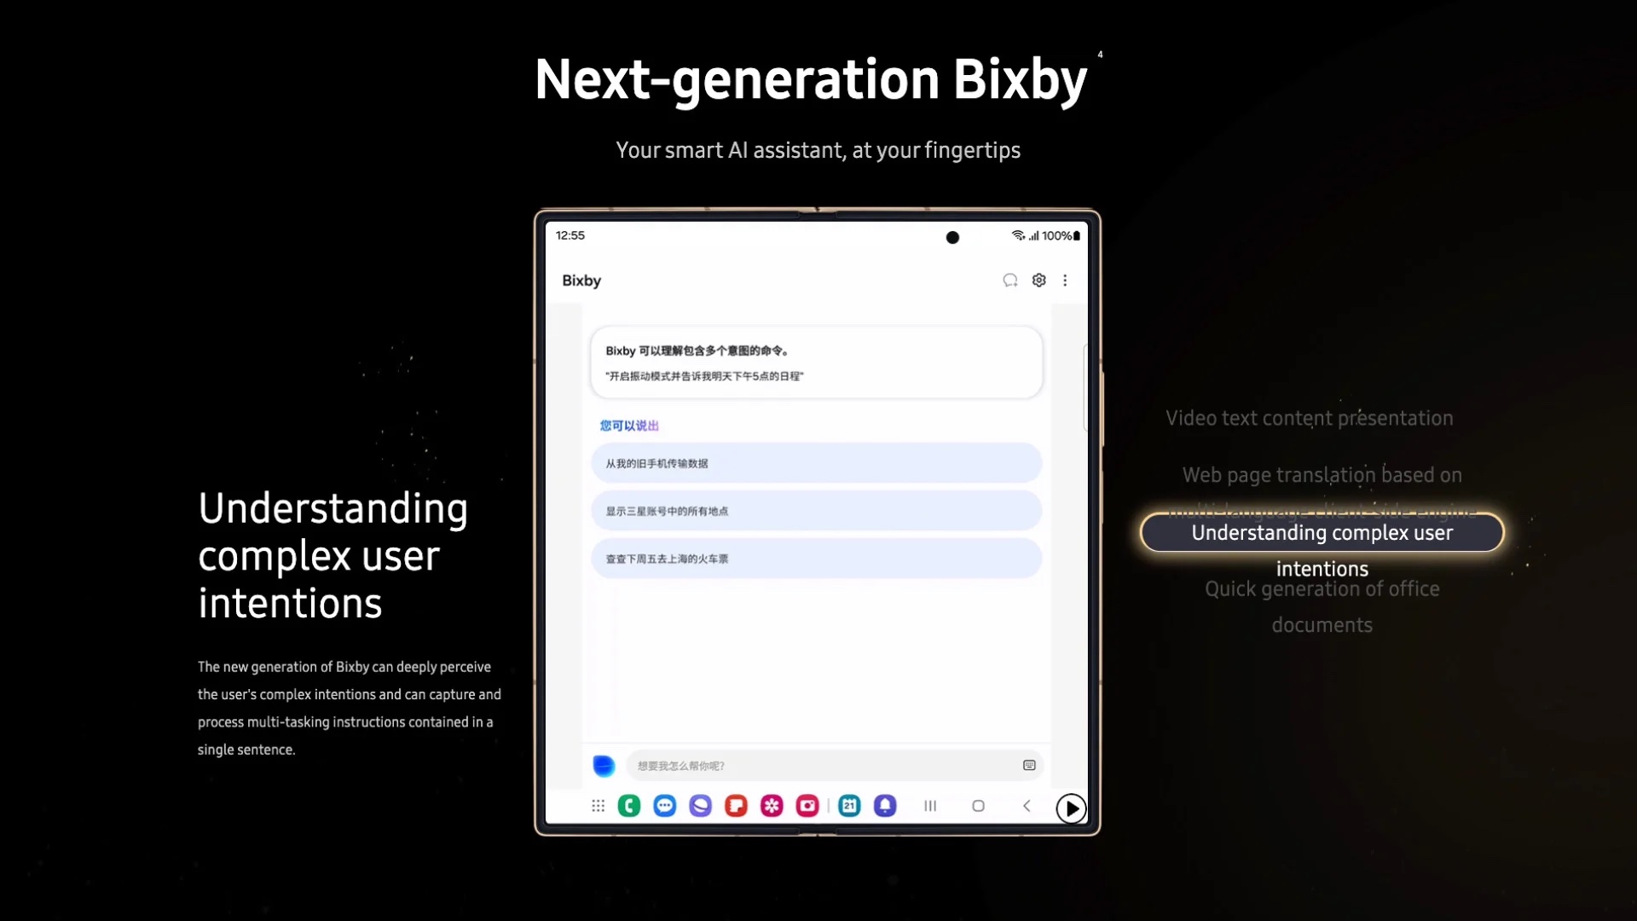Select suggested command about train tickets

pyautogui.click(x=818, y=559)
